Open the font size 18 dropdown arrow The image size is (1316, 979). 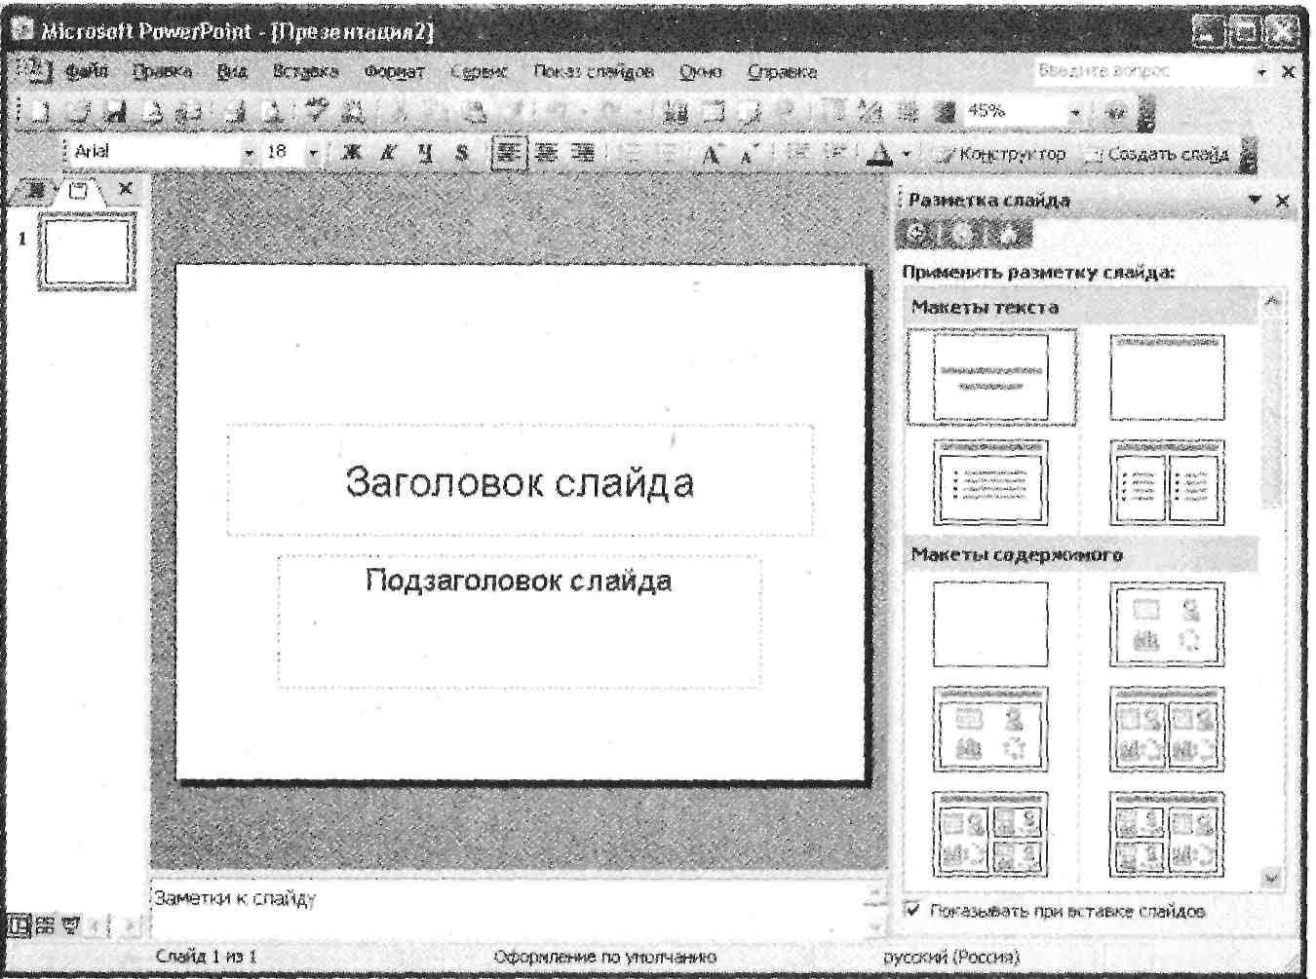[x=313, y=153]
